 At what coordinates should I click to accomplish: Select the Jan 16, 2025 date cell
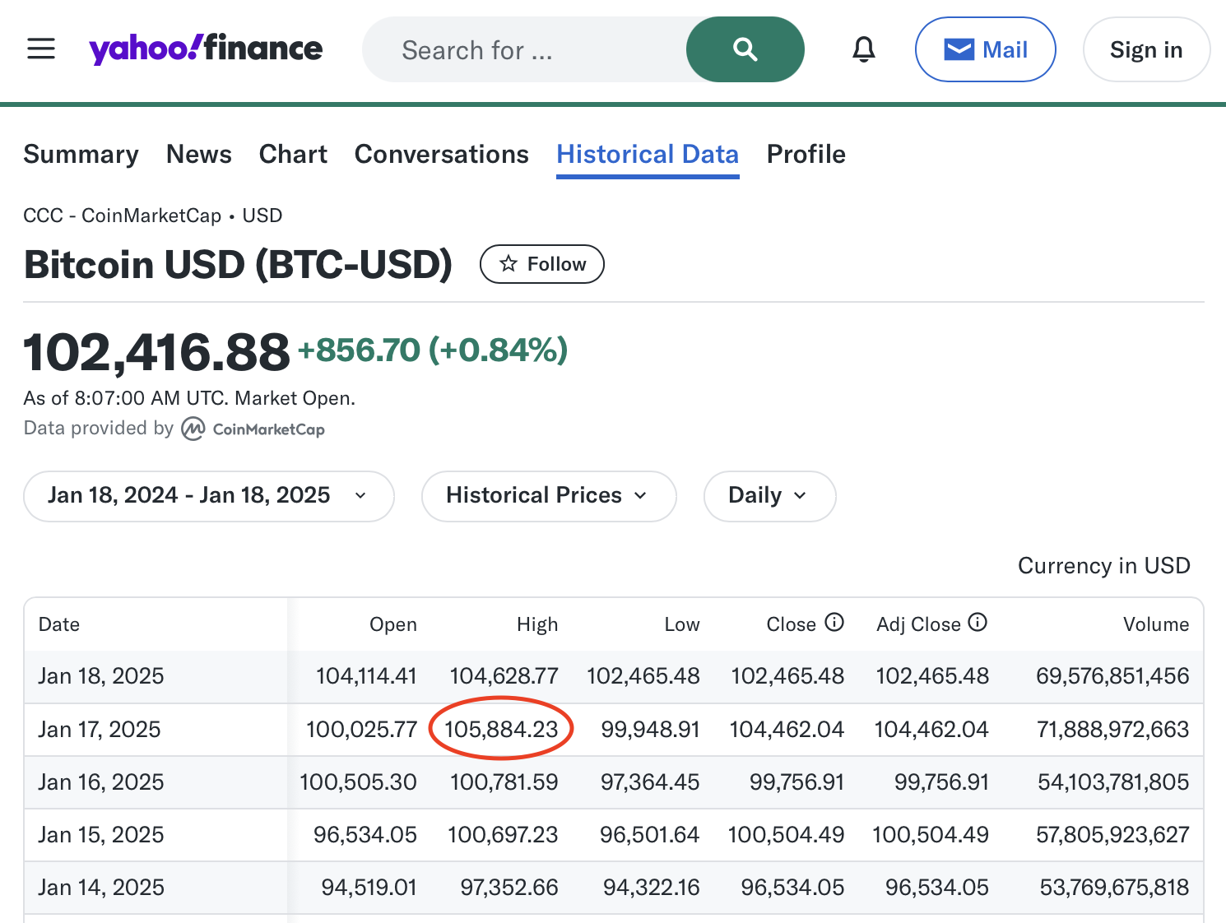pos(101,782)
